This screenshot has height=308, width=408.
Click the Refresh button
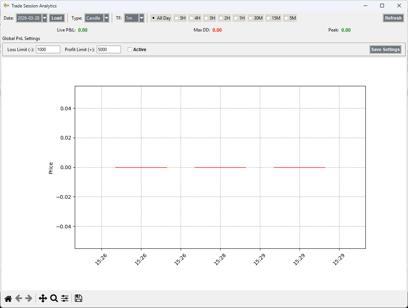click(393, 18)
